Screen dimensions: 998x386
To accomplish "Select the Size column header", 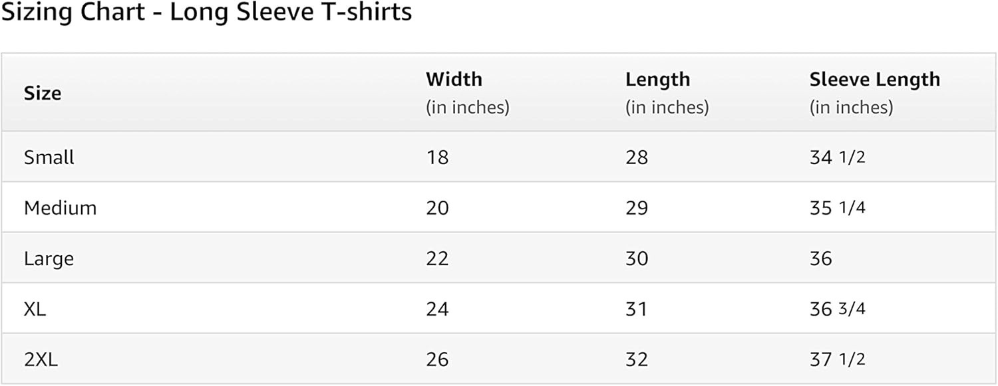I will [43, 93].
